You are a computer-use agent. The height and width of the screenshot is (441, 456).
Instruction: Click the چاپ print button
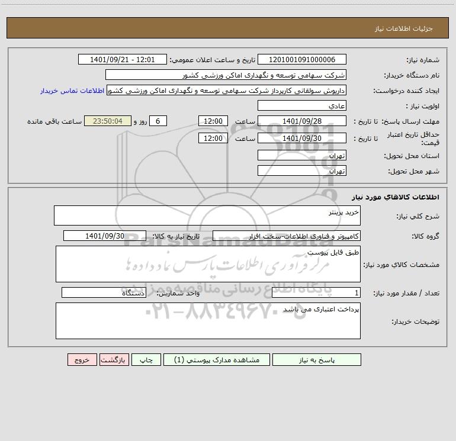point(146,360)
